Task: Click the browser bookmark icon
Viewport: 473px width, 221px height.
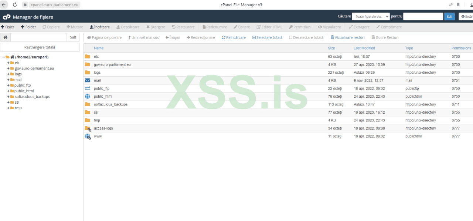Action: pyautogui.click(x=458, y=5)
